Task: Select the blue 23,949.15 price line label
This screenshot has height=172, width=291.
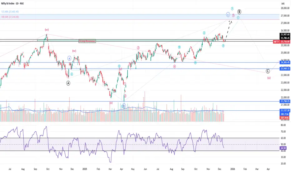Action: pos(285,68)
